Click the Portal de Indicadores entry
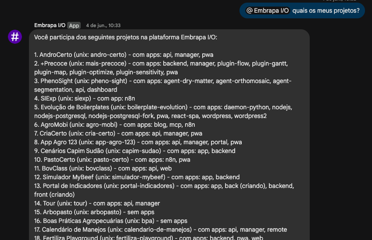The image size is (372, 240). click(x=164, y=190)
